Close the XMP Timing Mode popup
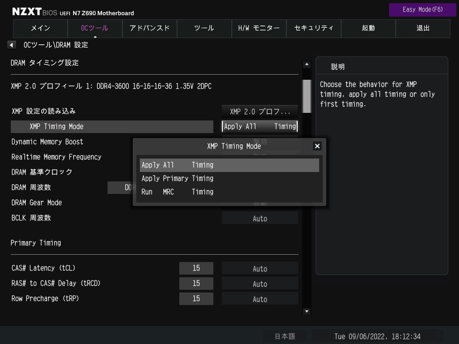Screen dimensions: 459x344 [317, 146]
